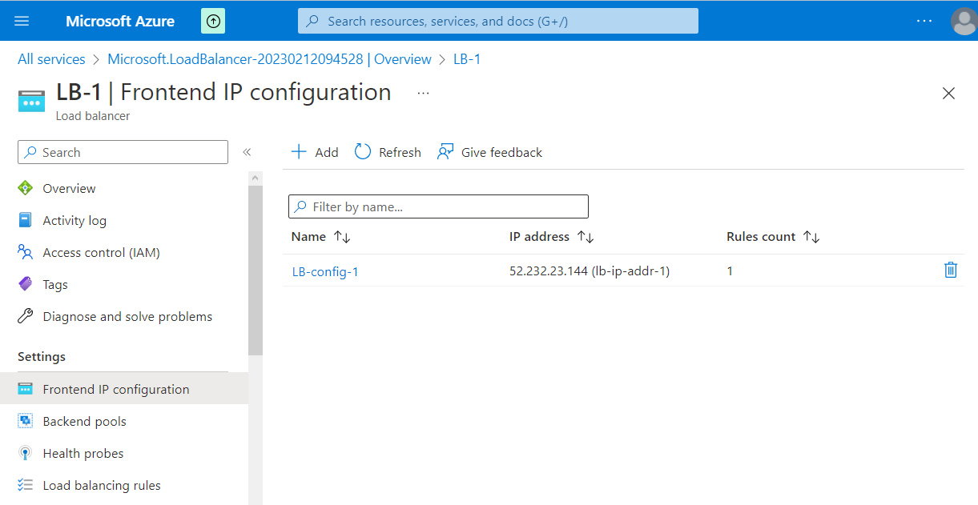
Task: Sort the table by Name column
Action: coord(321,237)
